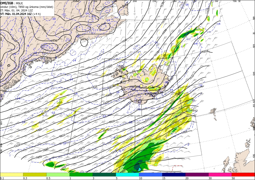Screen dimensions: 255x180
Task: Select the pink 30–50 legend swatch
Action: pos(220,174)
